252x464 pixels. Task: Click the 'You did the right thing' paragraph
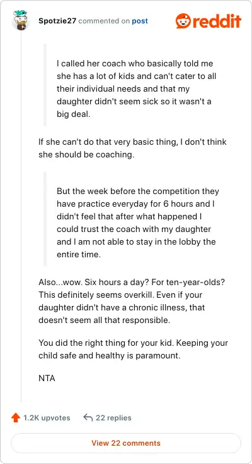(133, 349)
